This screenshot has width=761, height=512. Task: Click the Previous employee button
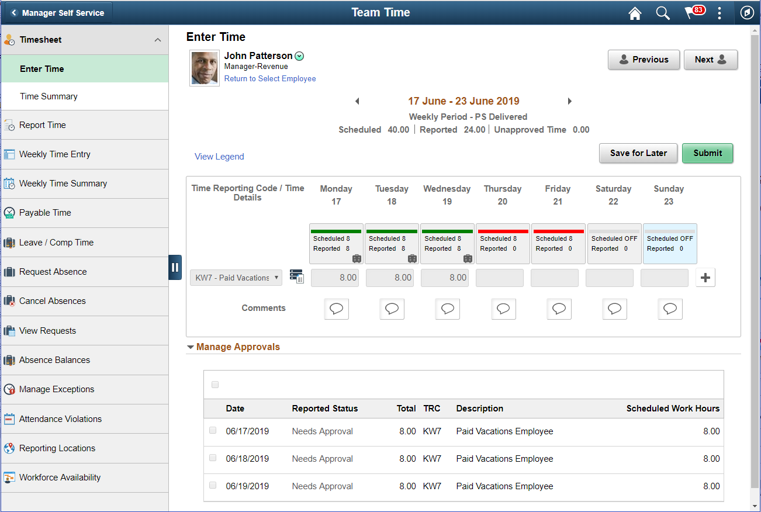coord(644,60)
